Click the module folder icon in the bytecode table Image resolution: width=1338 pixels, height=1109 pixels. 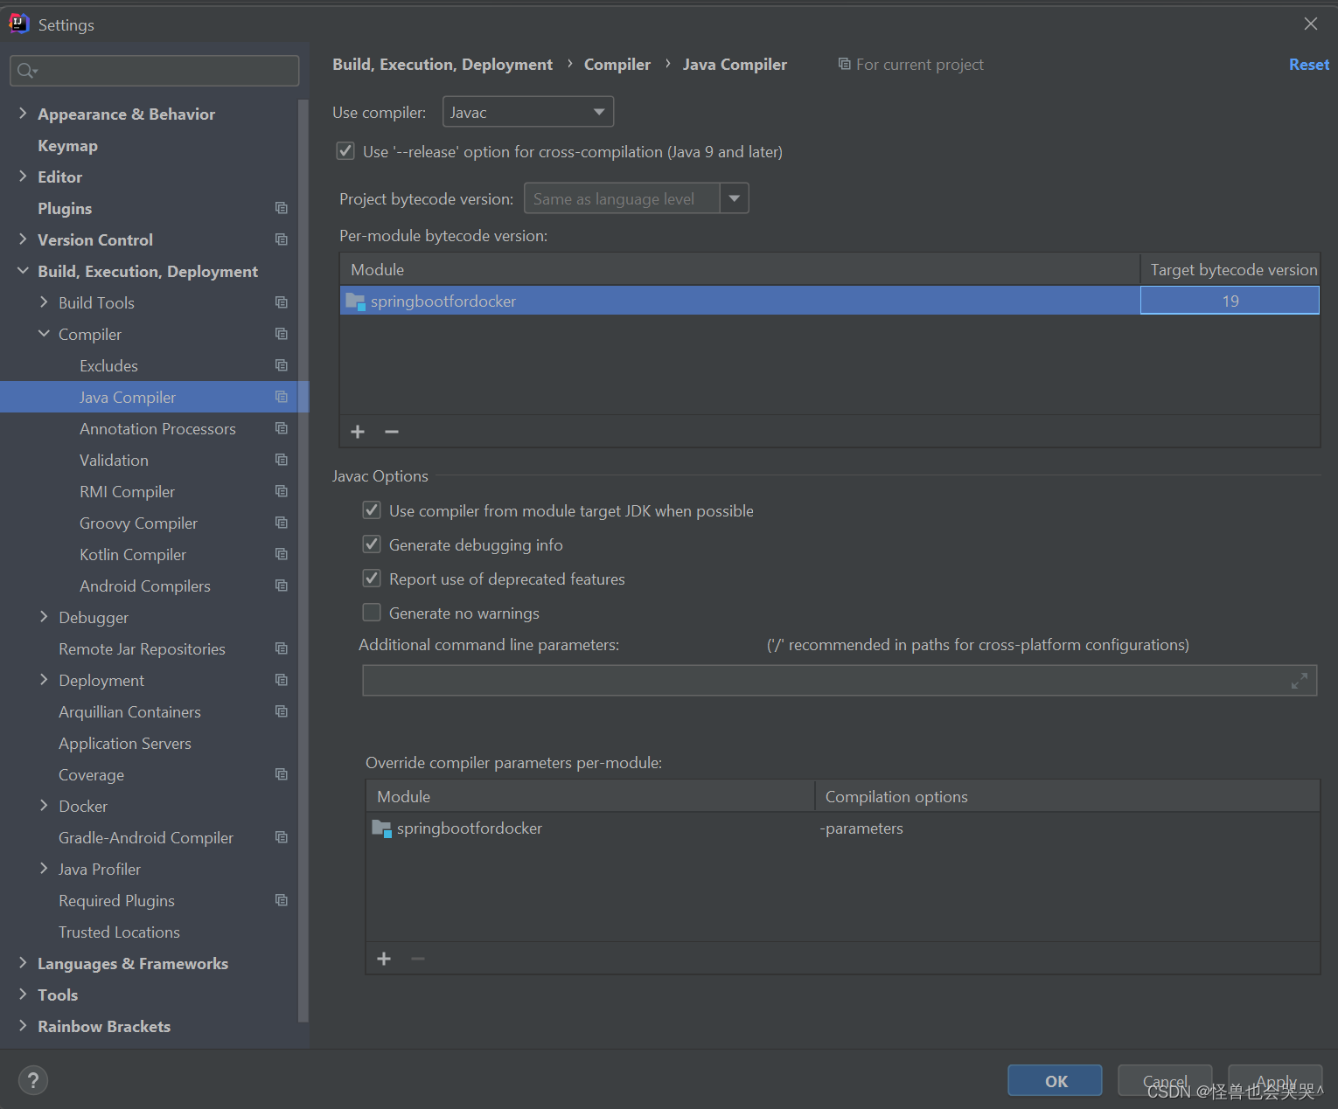click(355, 302)
